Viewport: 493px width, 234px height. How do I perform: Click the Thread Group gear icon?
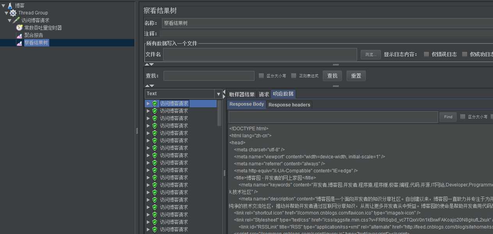click(x=13, y=13)
